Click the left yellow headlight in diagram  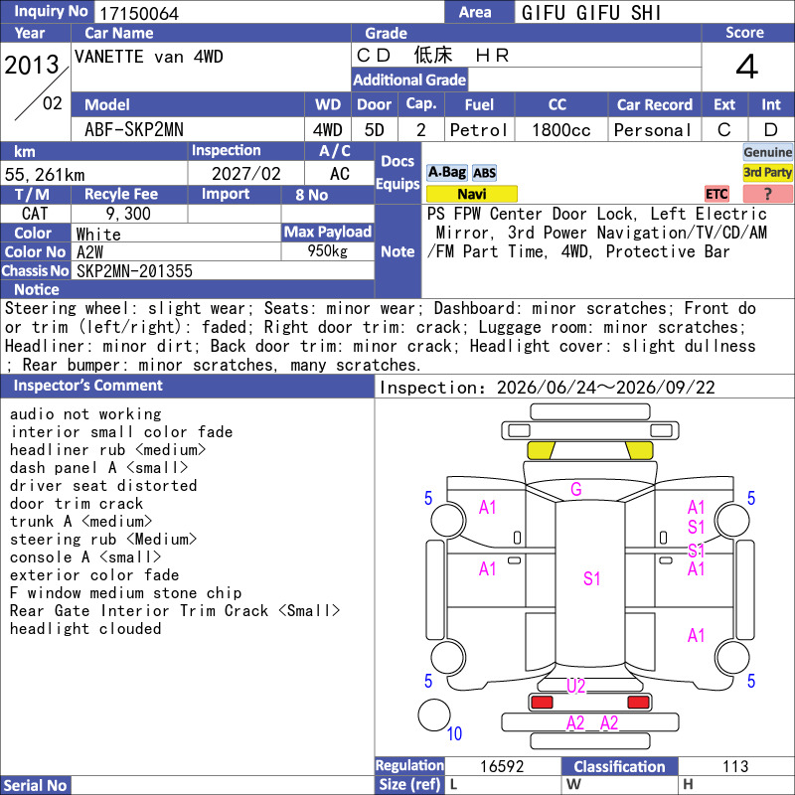541,450
